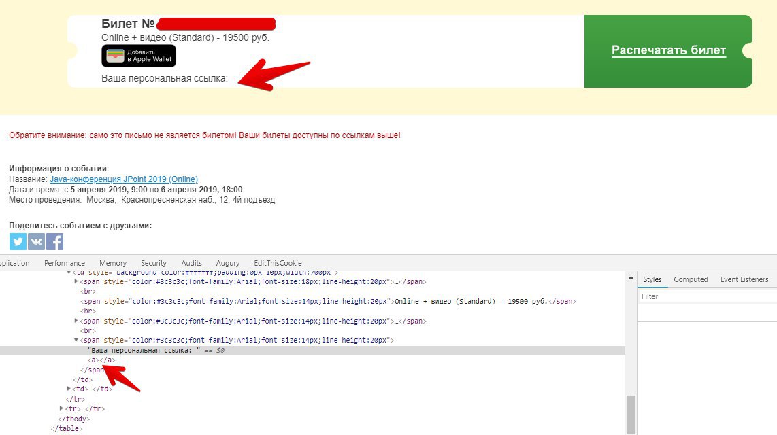Click the red 'Обратите внимание' warning text
The height and width of the screenshot is (435, 777).
pos(205,135)
